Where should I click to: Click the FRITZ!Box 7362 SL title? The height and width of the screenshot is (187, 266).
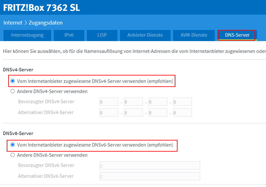pos(42,8)
